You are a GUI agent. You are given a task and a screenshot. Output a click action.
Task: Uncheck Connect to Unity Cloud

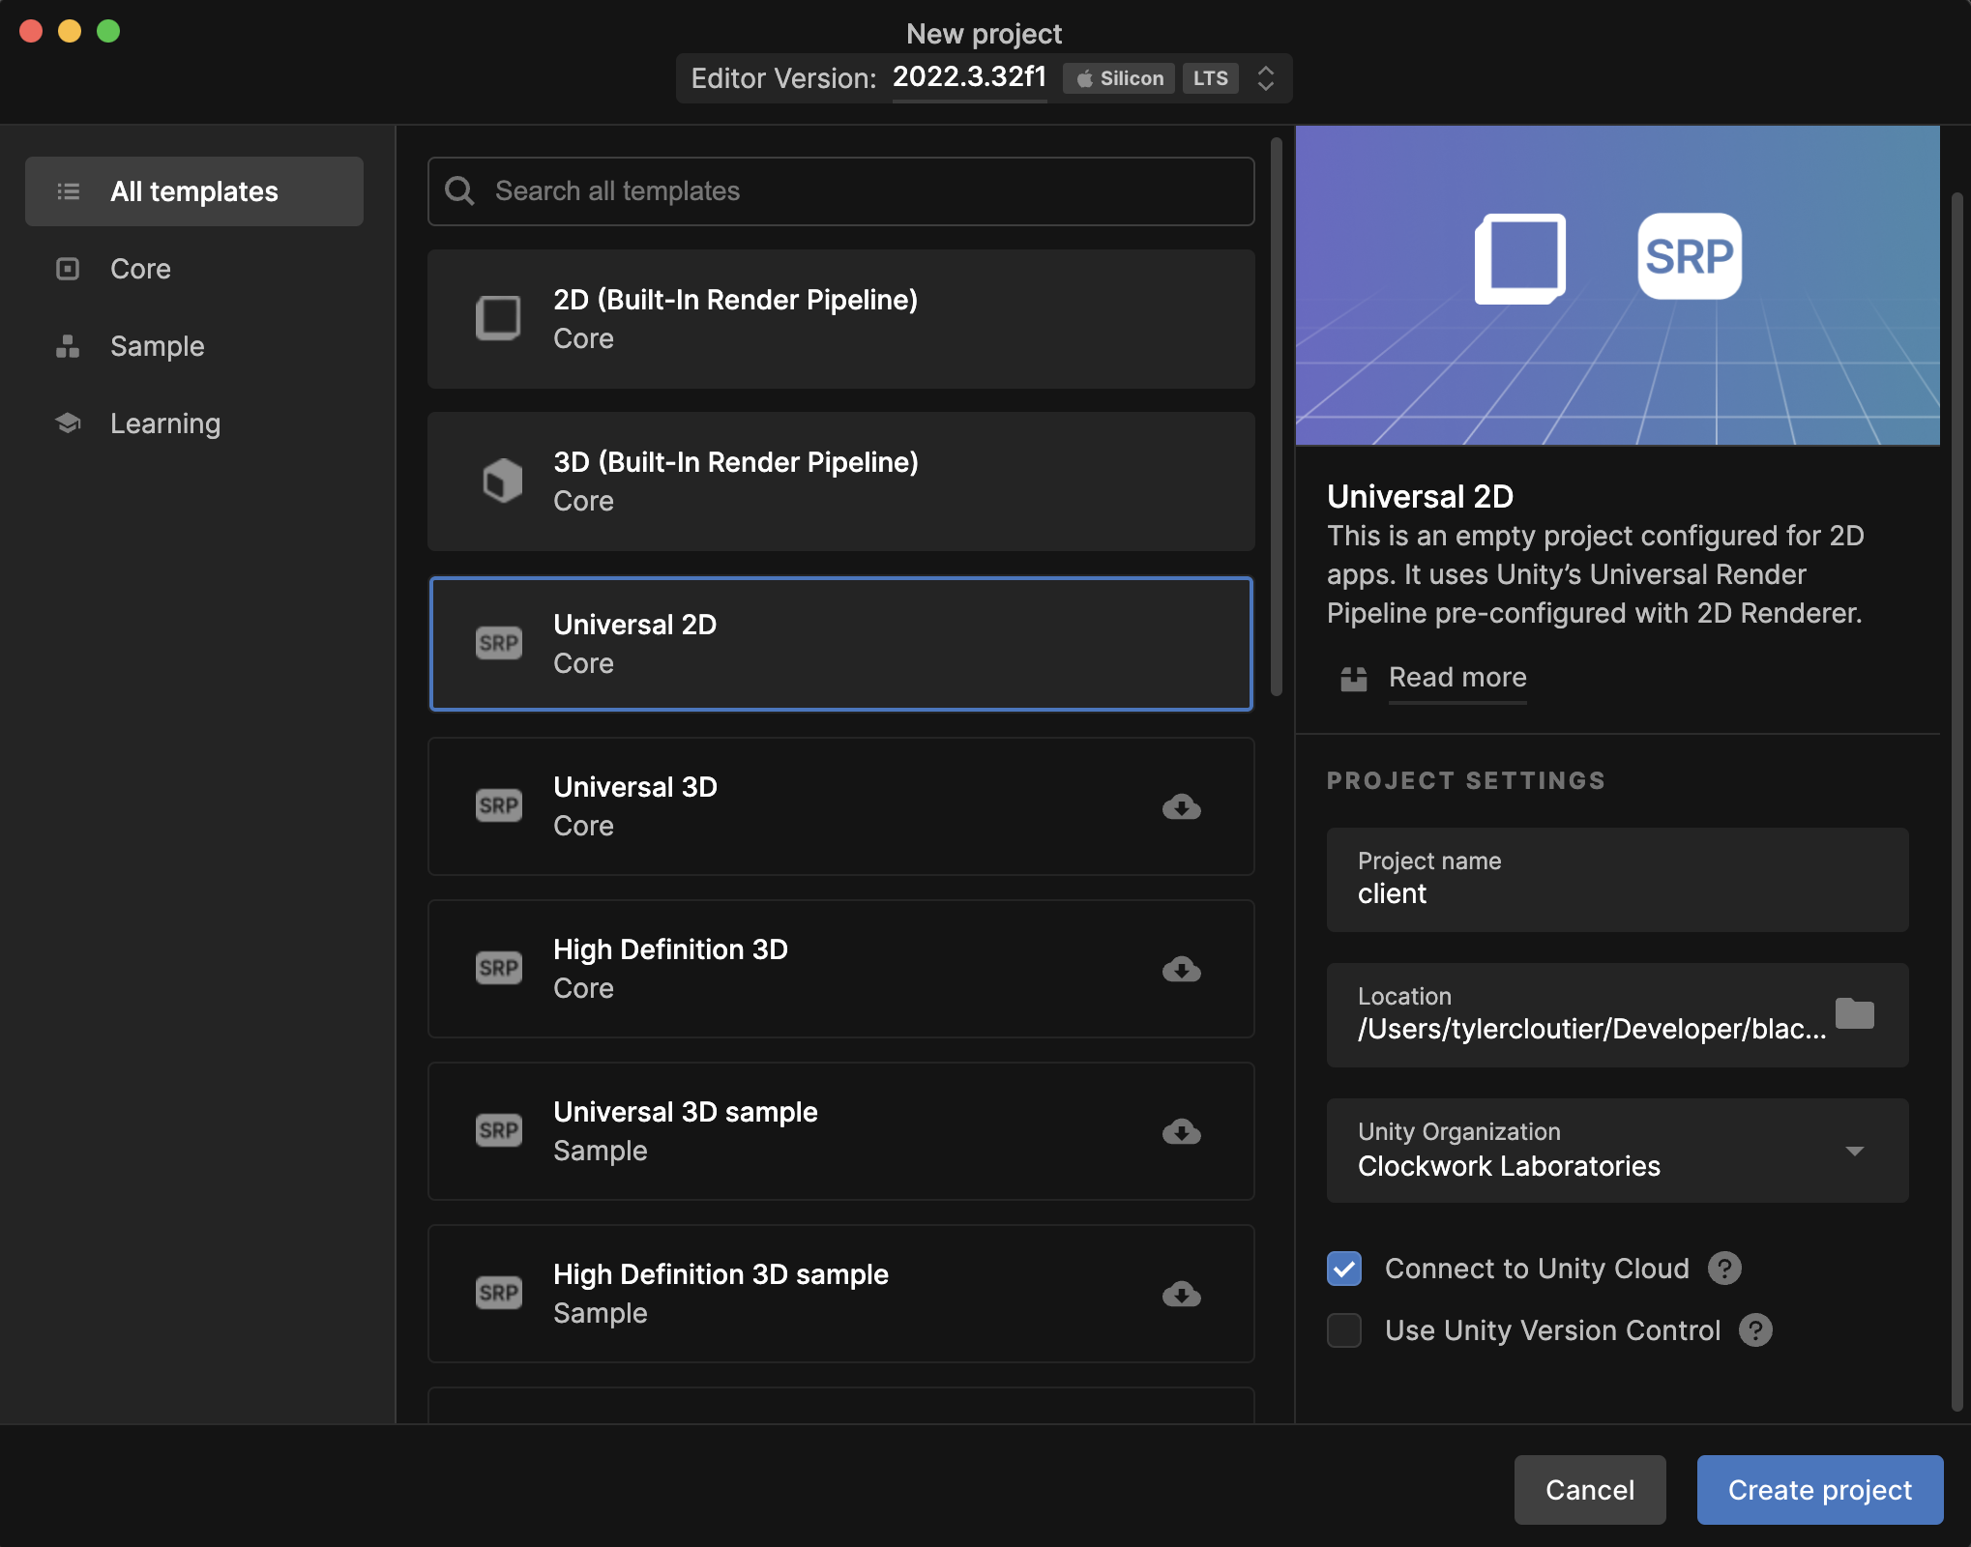point(1344,1269)
